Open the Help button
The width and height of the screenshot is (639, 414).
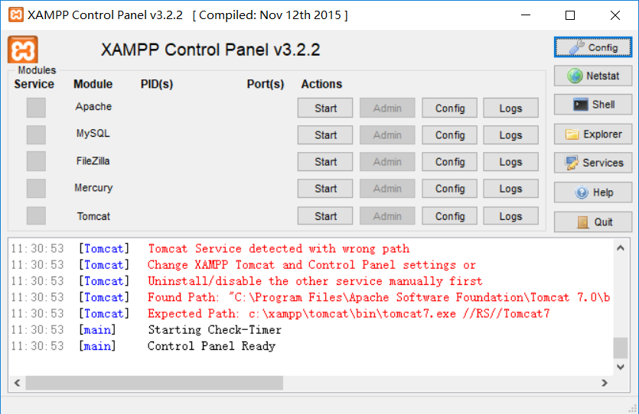(x=593, y=192)
